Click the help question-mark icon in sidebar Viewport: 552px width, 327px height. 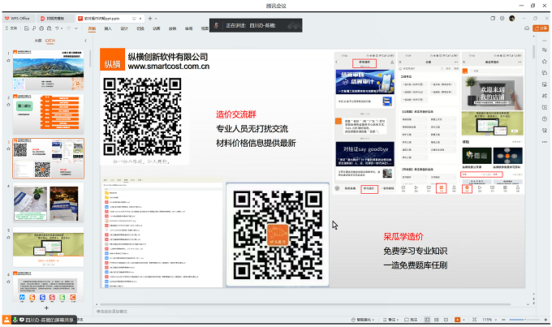545,119
